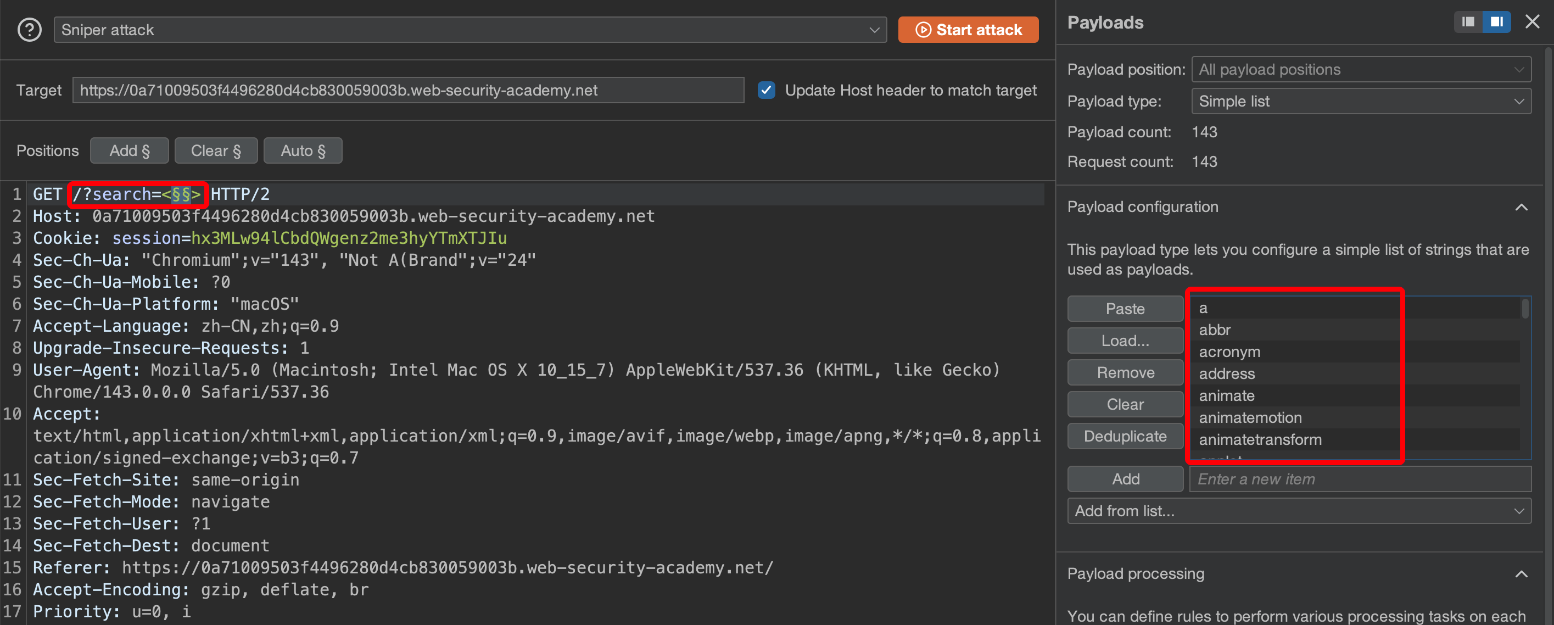Image resolution: width=1554 pixels, height=625 pixels.
Task: Click the Clear § position button
Action: coord(216,151)
